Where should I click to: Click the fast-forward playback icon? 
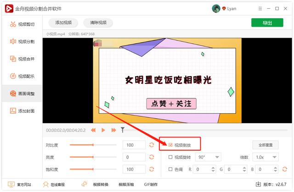coord(113,131)
